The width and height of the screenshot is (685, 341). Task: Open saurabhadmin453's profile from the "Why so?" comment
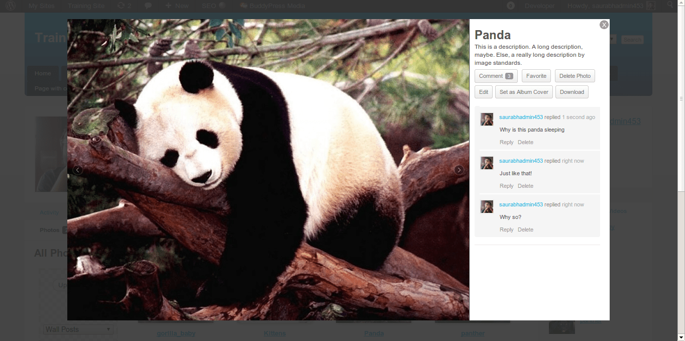(x=521, y=204)
